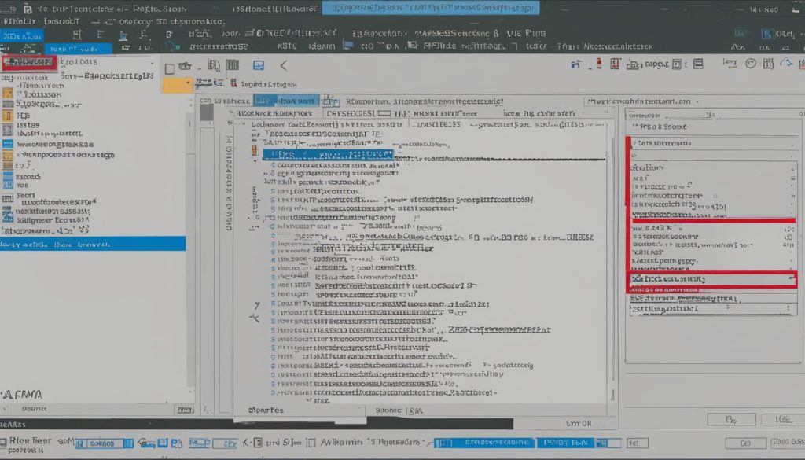Tick the empty checkbox at the toolbar's left
Viewport: 805px width, 460px height.
point(170,68)
